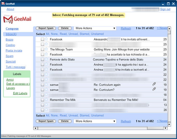Open the Cestino trash folder
This screenshot has width=177, height=139.
[x=10, y=45]
